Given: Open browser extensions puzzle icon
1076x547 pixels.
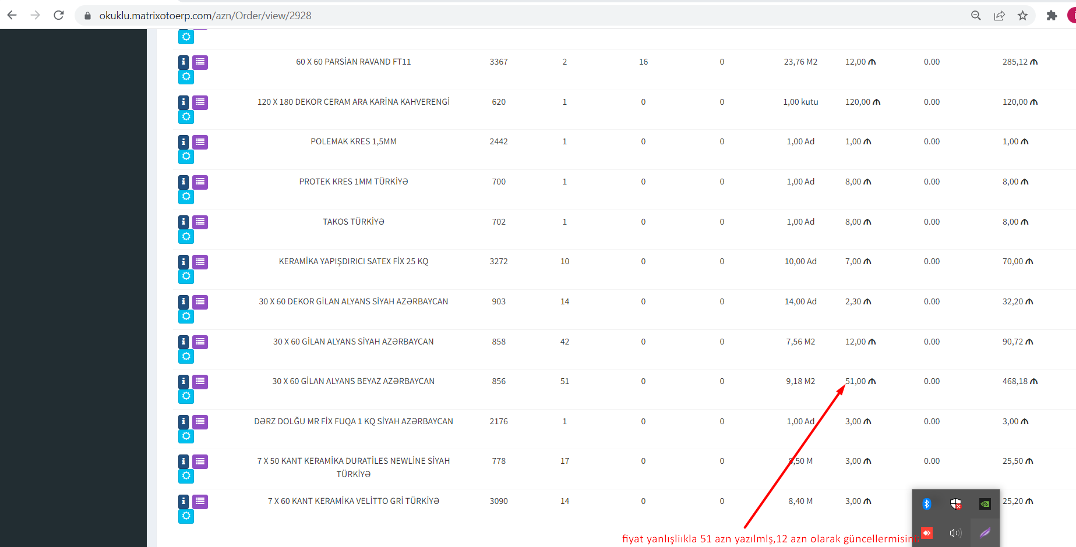Looking at the screenshot, I should (x=1052, y=16).
